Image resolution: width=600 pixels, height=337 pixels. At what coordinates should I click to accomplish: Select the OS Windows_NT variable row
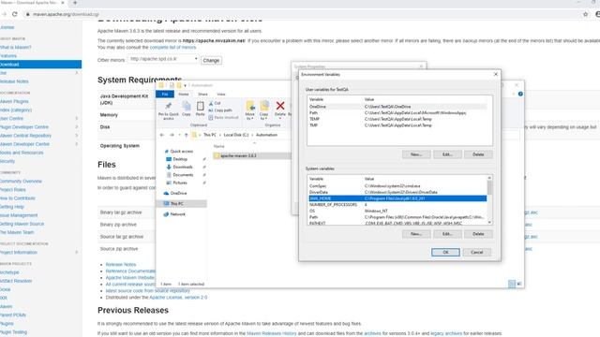tap(397, 211)
